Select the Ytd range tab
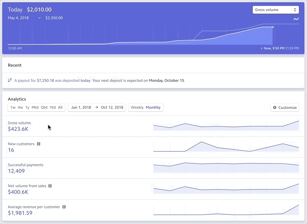This screenshot has height=224, width=307. pos(53,108)
